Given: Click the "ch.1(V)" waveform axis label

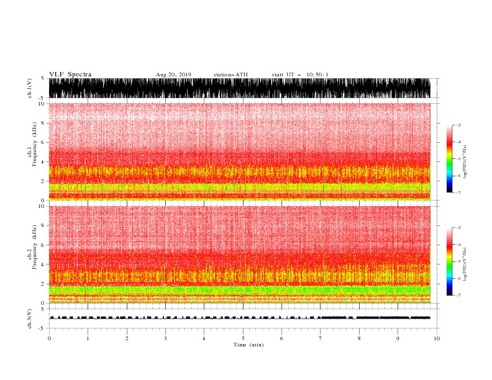Looking at the screenshot, I should pos(30,88).
